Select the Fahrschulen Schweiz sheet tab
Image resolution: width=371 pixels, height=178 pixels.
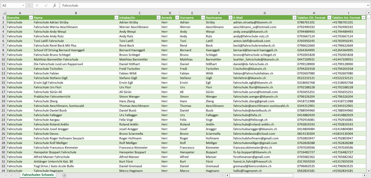[x=38, y=175]
